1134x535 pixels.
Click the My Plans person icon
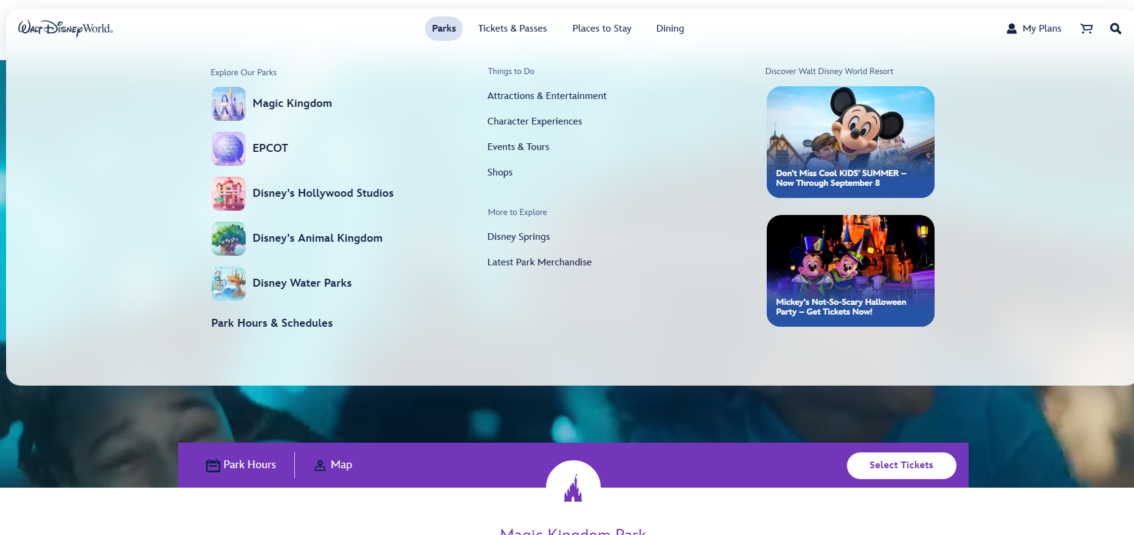1012,29
